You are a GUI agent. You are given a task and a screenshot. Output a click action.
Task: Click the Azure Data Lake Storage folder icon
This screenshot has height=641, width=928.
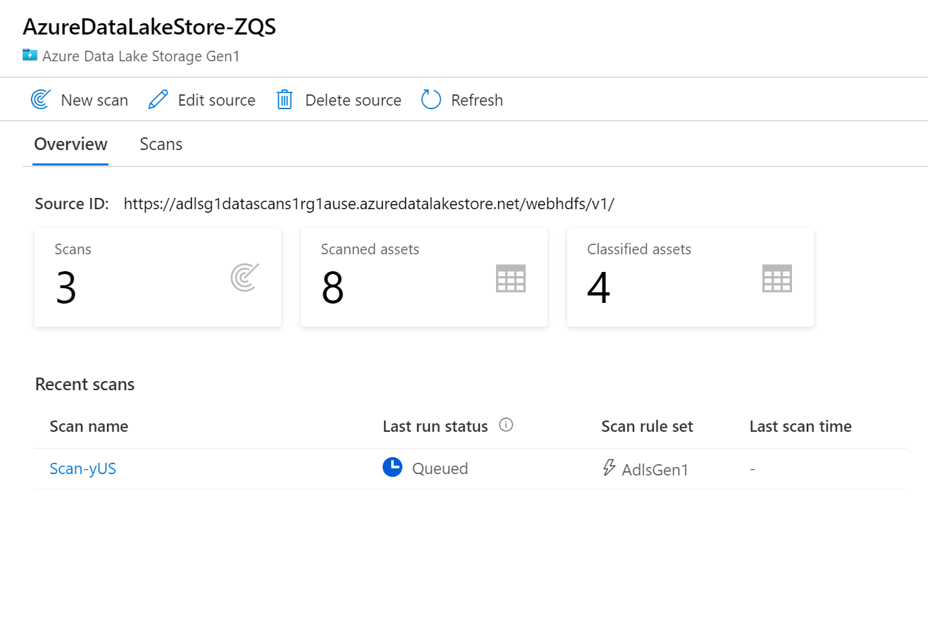pyautogui.click(x=30, y=55)
